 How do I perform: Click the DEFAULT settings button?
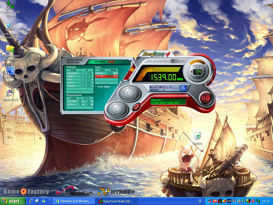tap(155, 87)
